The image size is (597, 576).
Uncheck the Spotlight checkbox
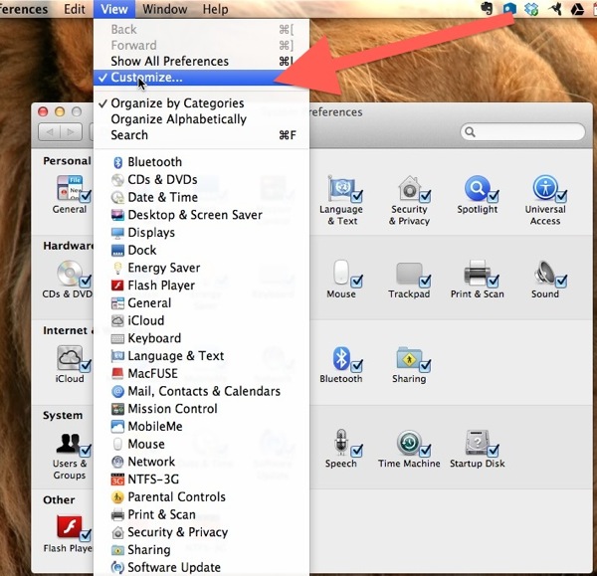(494, 196)
